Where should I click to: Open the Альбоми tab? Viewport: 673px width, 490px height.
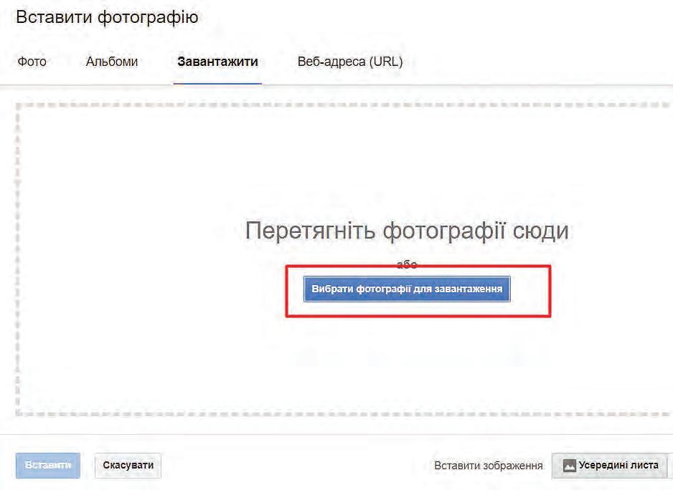click(112, 62)
